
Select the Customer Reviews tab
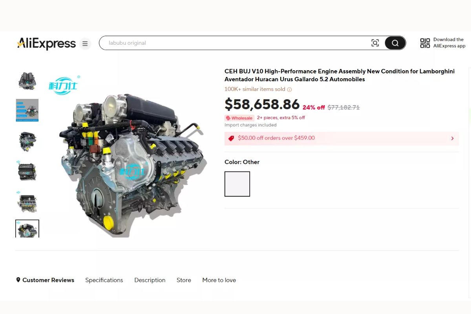point(45,280)
